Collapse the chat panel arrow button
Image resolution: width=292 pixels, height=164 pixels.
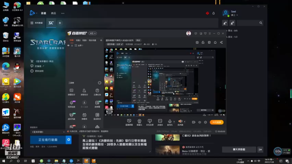(260, 149)
